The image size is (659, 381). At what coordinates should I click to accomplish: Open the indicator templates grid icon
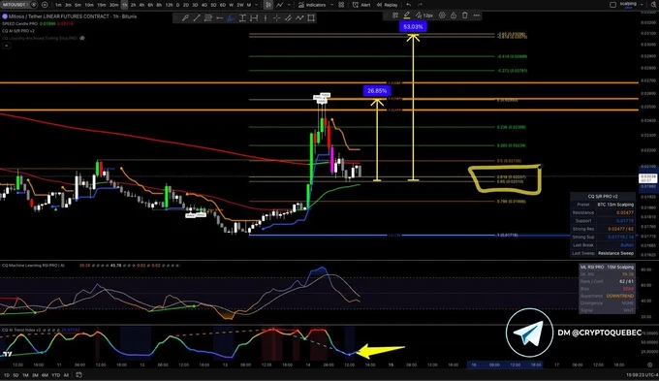(x=341, y=5)
